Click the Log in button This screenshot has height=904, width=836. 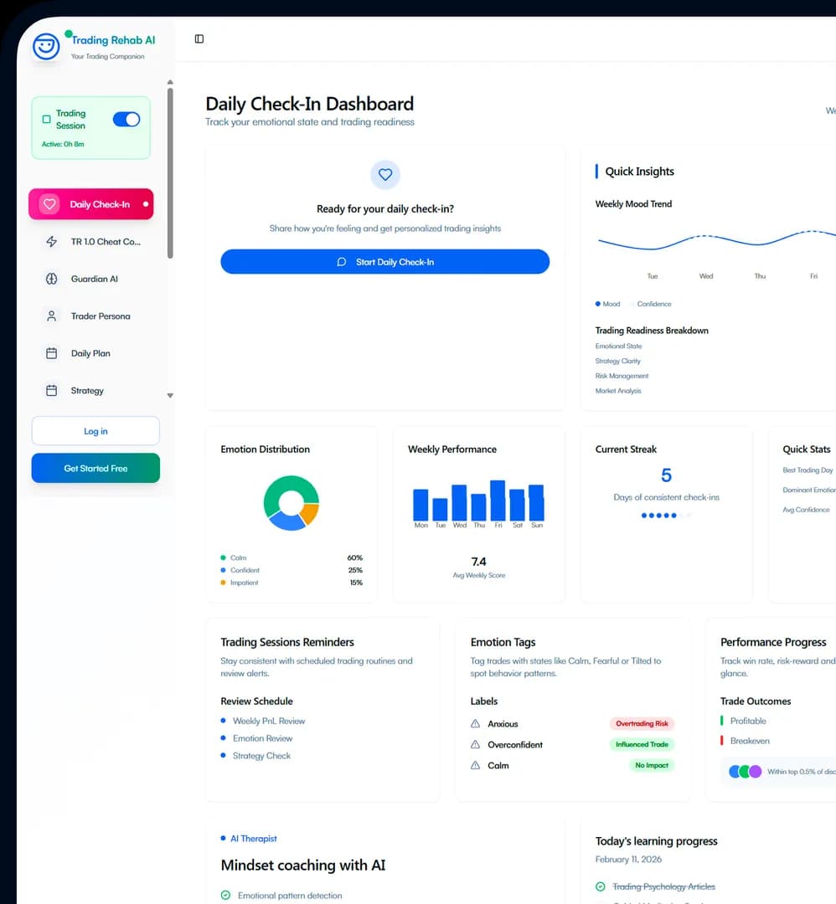[x=95, y=431]
